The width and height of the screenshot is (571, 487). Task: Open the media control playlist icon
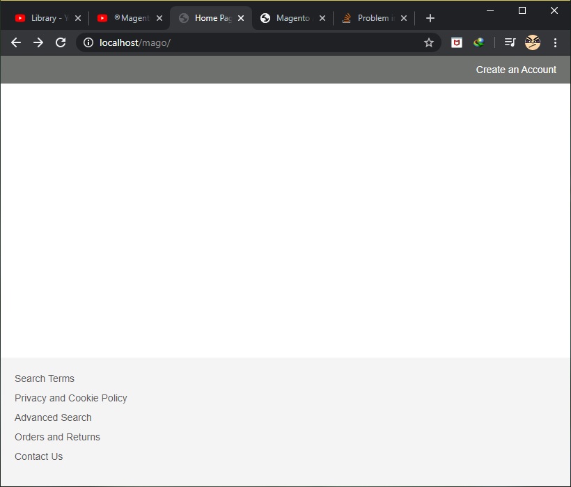click(510, 42)
